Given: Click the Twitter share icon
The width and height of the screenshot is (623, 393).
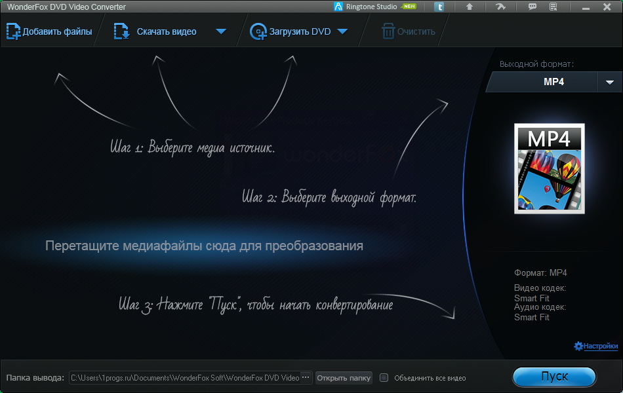Looking at the screenshot, I should (439, 7).
